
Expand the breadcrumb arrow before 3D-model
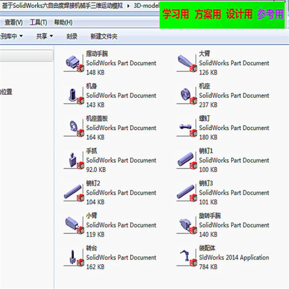coord(128,6)
